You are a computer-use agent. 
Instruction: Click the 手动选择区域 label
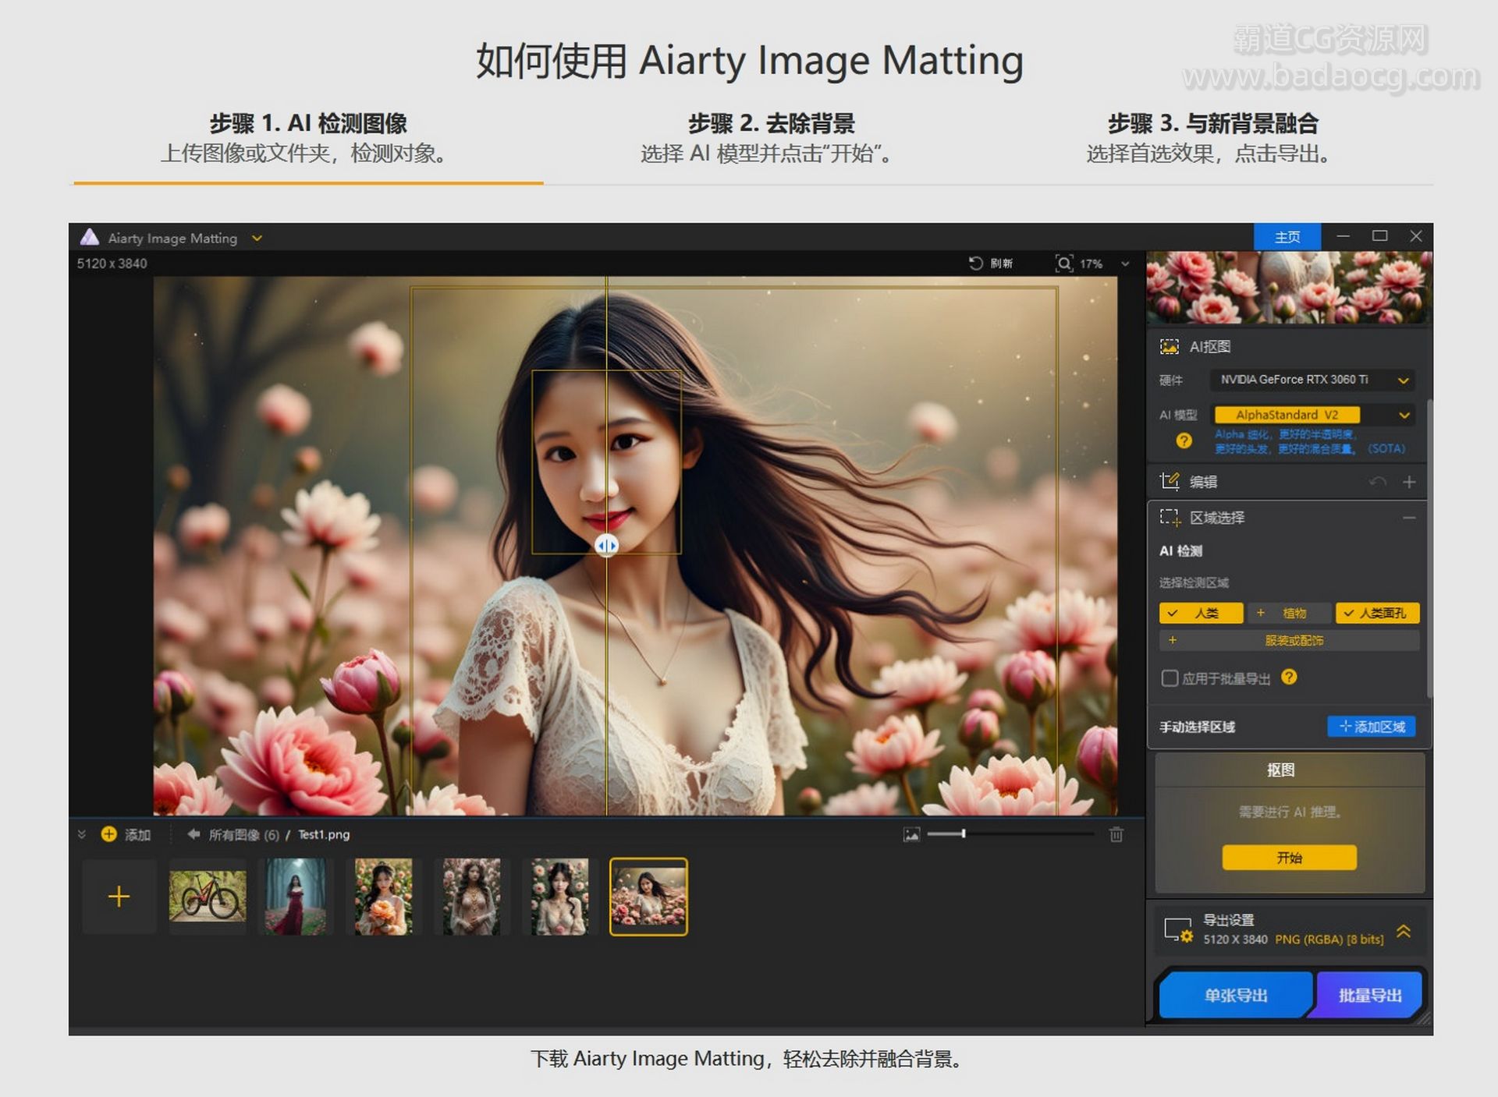click(x=1197, y=727)
